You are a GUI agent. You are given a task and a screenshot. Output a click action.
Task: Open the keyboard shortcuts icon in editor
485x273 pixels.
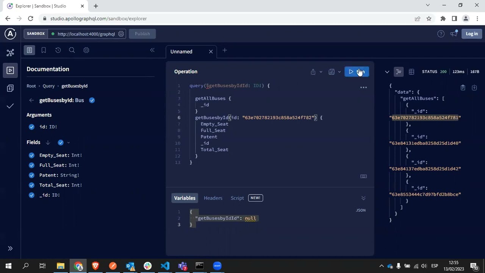click(363, 176)
